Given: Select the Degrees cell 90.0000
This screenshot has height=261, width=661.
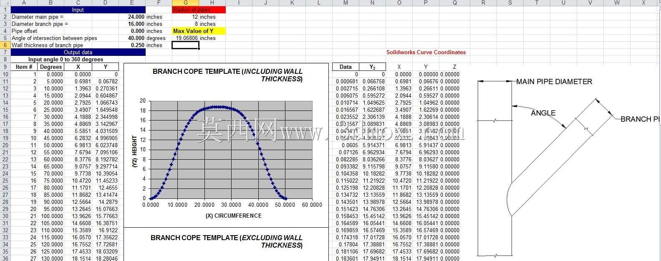Looking at the screenshot, I should click(x=50, y=202).
